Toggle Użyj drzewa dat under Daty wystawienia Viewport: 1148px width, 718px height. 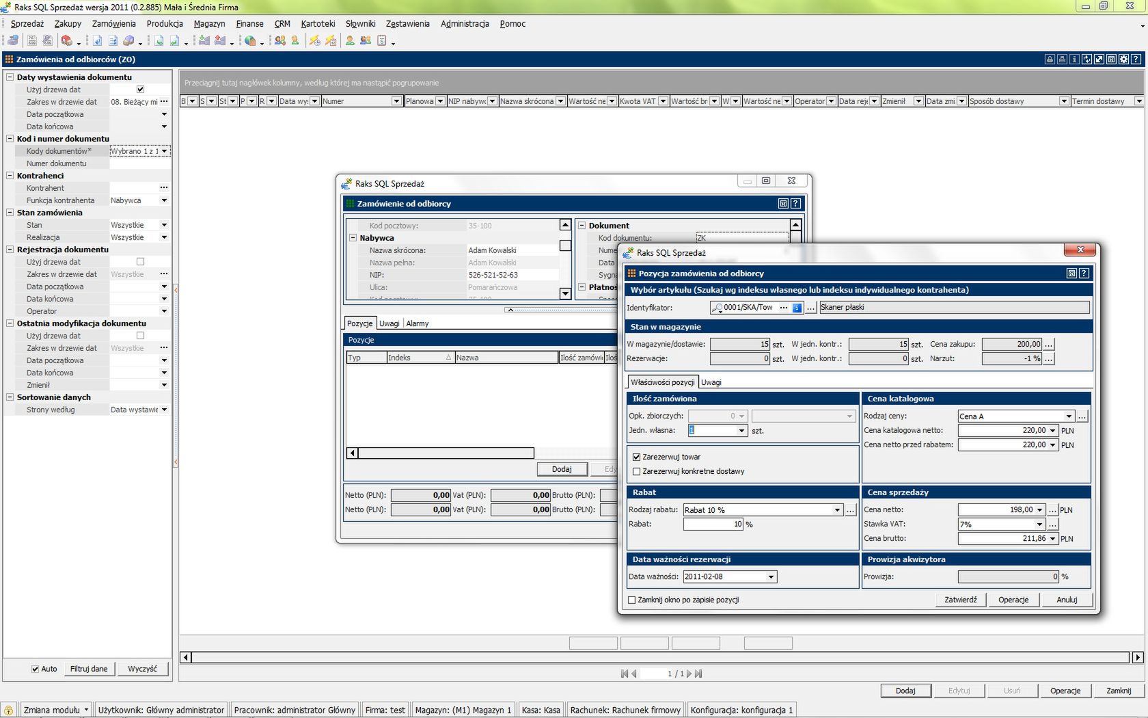141,89
